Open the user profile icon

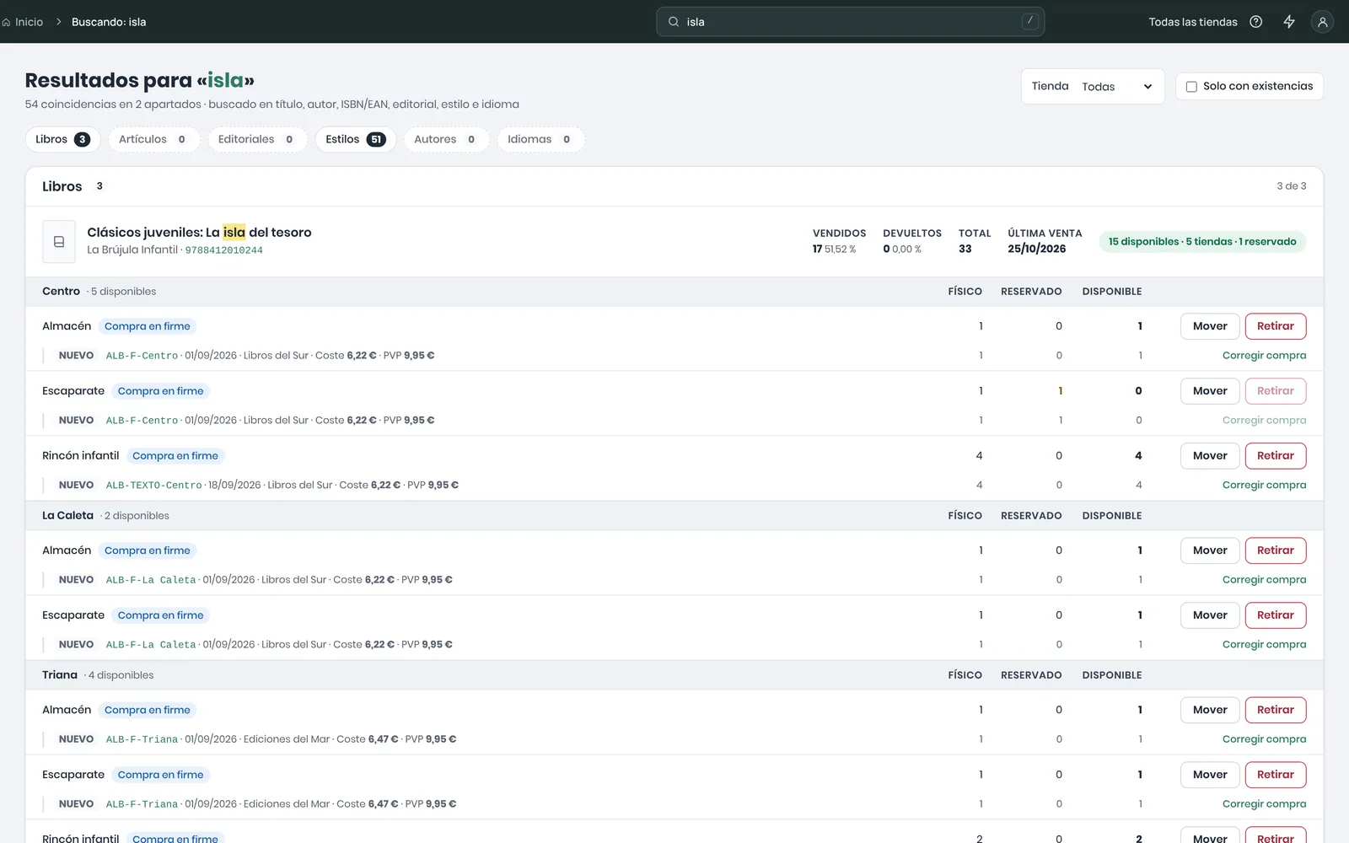click(x=1322, y=22)
